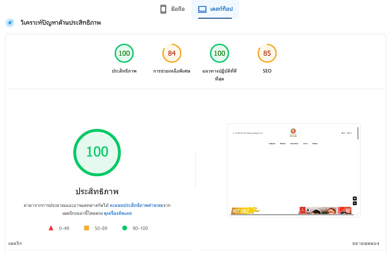Click the black phone icon in the site preview

click(x=355, y=203)
